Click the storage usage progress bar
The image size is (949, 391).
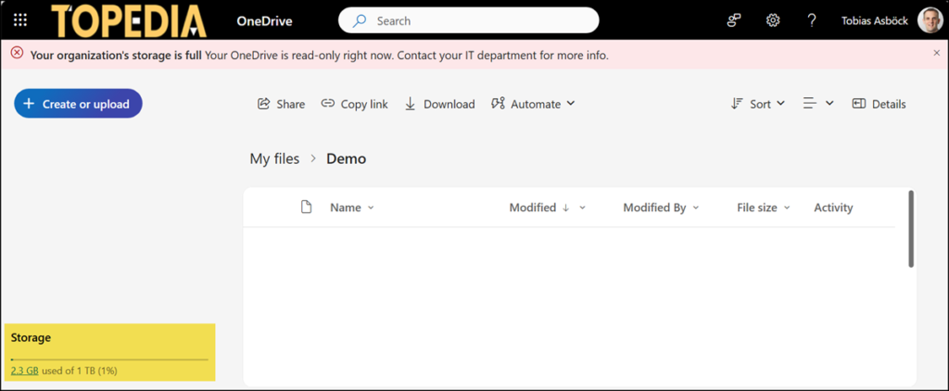point(109,359)
